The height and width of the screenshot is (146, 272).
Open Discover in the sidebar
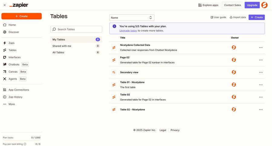click(11, 32)
